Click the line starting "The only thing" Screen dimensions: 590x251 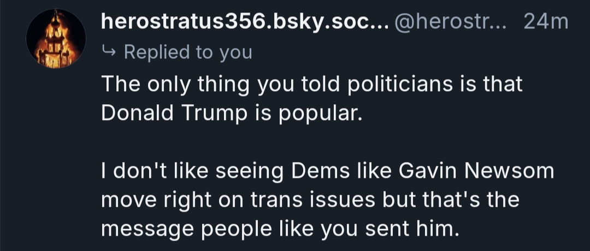point(311,85)
